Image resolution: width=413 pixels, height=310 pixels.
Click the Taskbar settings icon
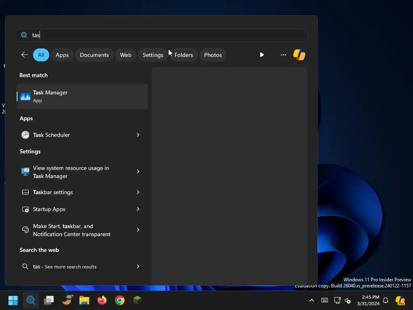pos(25,192)
